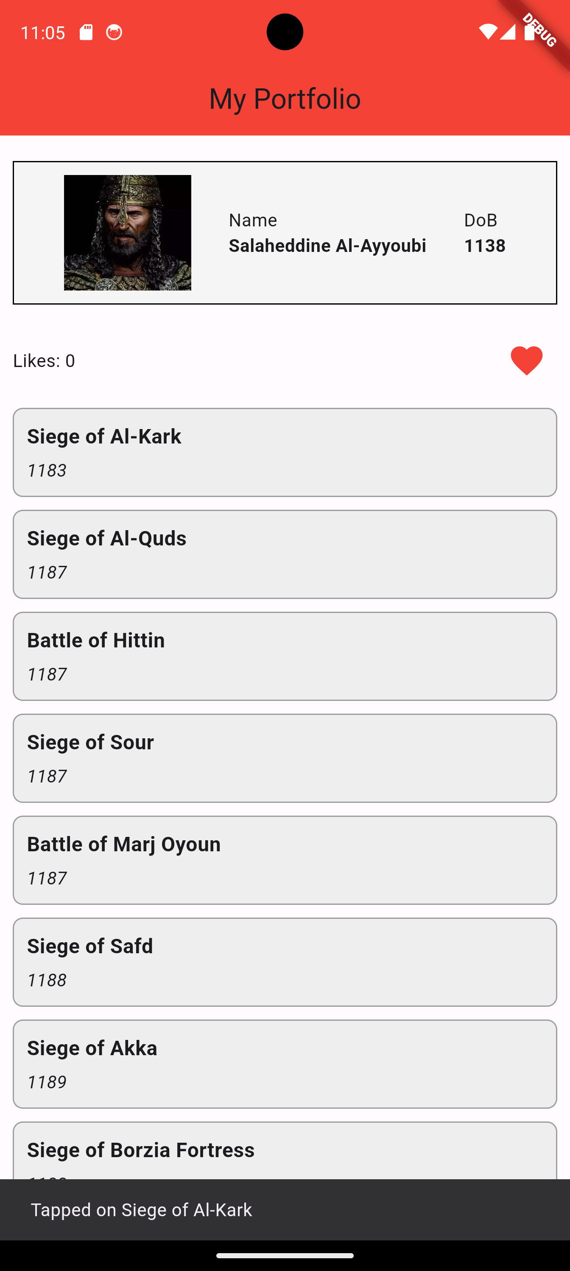The height and width of the screenshot is (1271, 570).
Task: Tap the red heart like icon
Action: pos(526,361)
